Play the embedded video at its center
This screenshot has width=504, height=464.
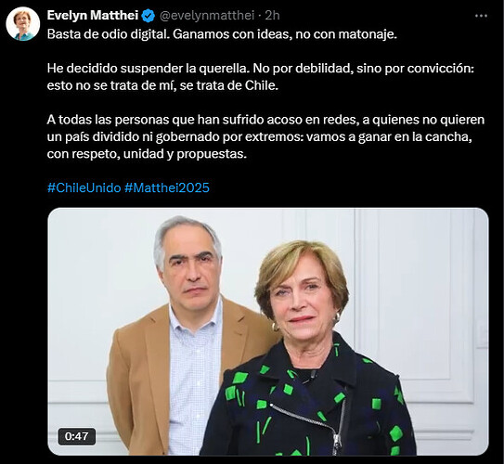point(268,331)
